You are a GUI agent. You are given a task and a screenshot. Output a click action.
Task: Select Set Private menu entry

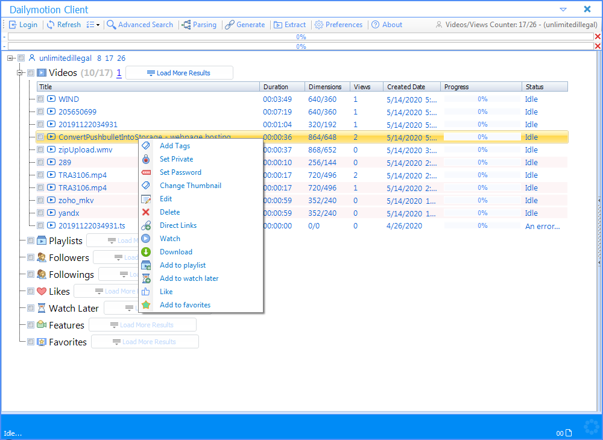(x=177, y=159)
